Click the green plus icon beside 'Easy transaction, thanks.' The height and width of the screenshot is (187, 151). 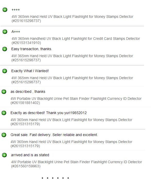point(5,49)
